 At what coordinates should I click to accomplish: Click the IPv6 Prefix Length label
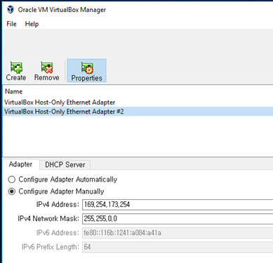(x=51, y=247)
